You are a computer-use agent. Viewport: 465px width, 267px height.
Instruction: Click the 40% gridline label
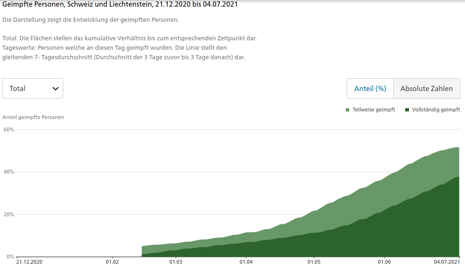click(x=9, y=172)
